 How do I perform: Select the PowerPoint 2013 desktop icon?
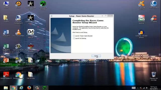(x=6, y=61)
